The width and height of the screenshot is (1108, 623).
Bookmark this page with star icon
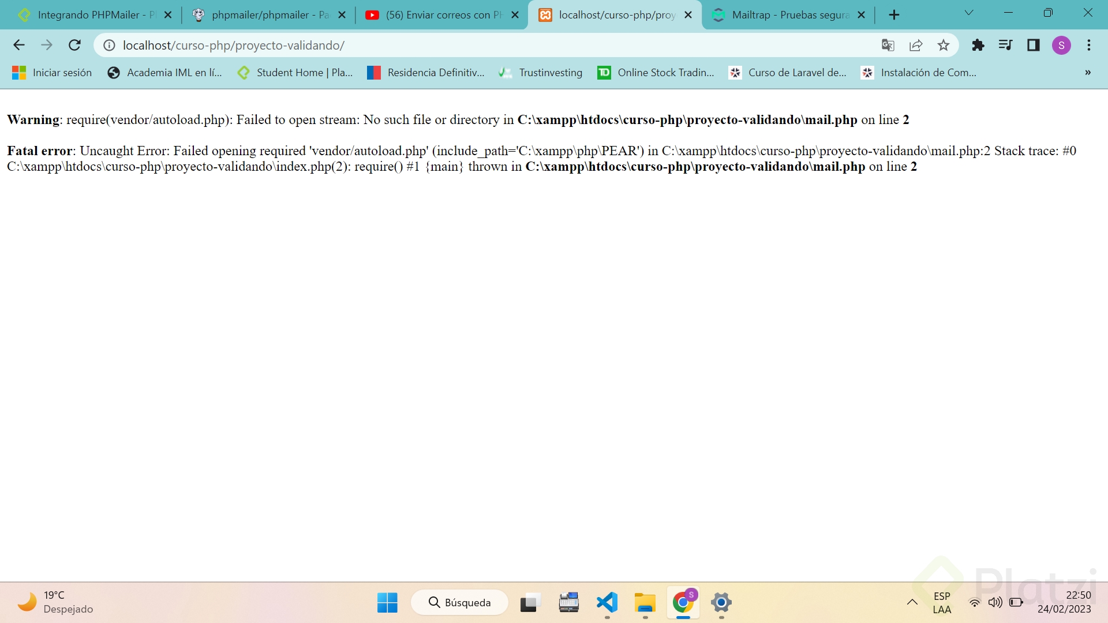pos(943,45)
